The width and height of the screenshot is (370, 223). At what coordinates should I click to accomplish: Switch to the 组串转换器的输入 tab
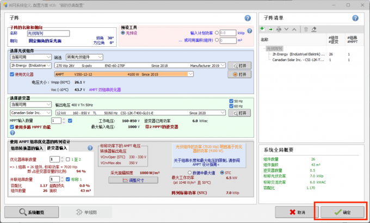[27, 148]
